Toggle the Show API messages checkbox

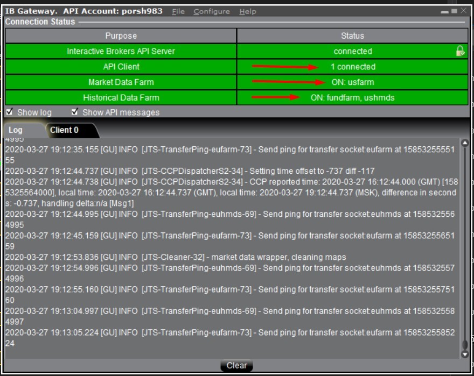pos(74,112)
